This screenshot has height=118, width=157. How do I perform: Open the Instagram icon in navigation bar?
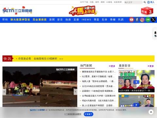[x=142, y=20]
